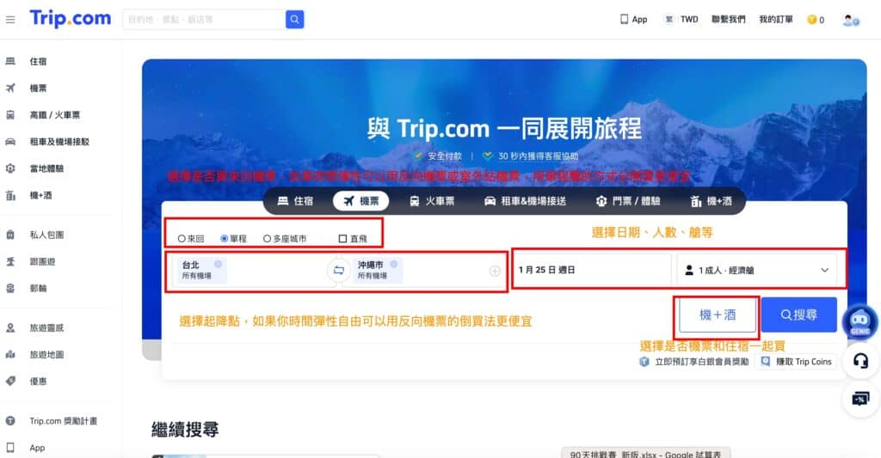Open 我的訂單 in the header
Viewport: 881px width, 458px height.
(776, 19)
